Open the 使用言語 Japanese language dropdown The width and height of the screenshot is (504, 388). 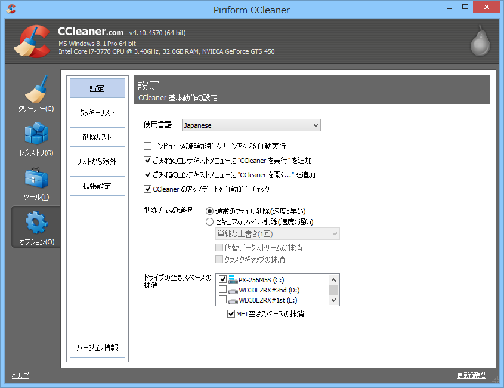tap(251, 125)
